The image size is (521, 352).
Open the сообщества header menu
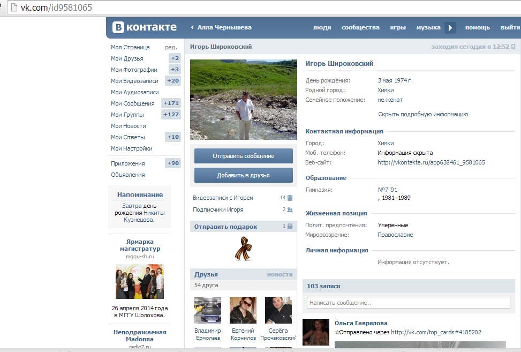coord(360,27)
